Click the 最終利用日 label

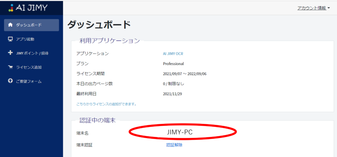[86, 94]
